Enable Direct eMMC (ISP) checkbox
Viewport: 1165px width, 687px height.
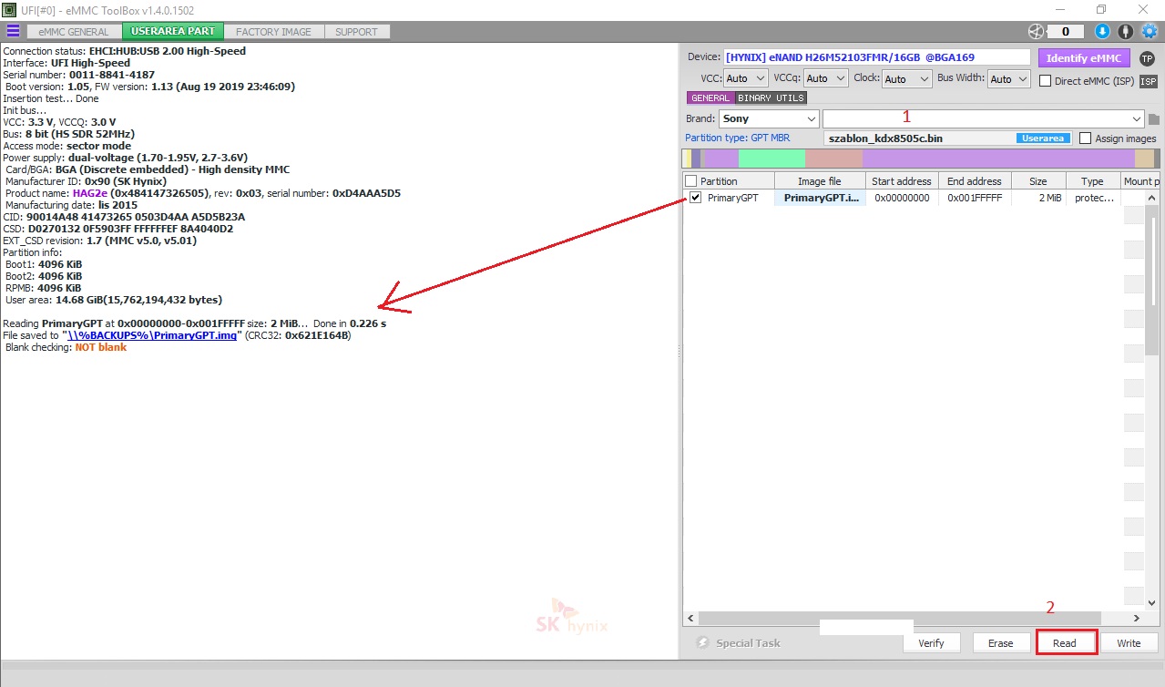click(1047, 81)
